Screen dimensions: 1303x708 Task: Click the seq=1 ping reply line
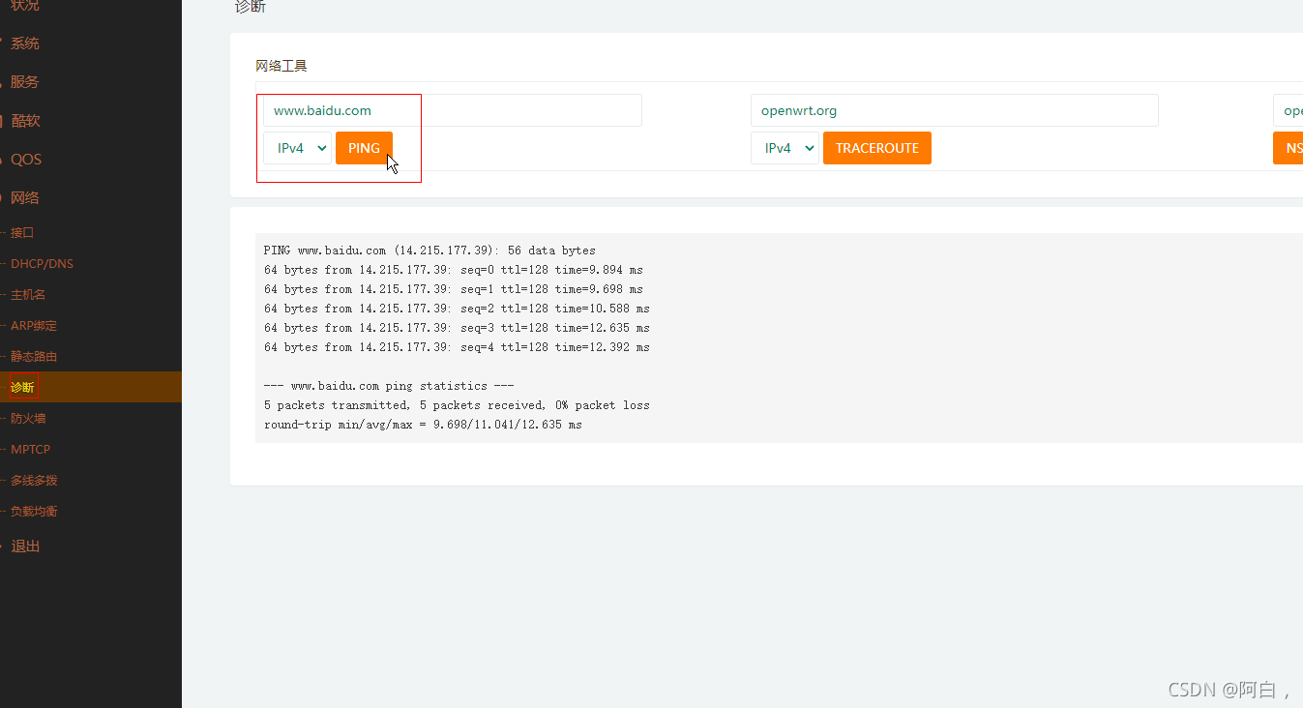(x=453, y=289)
